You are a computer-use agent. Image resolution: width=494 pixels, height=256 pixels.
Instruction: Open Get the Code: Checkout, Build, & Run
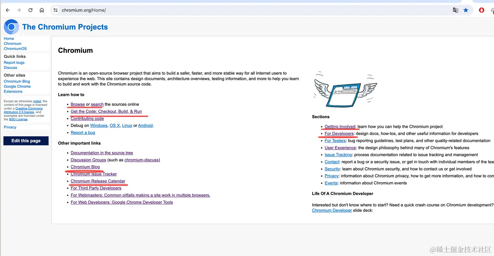point(106,111)
